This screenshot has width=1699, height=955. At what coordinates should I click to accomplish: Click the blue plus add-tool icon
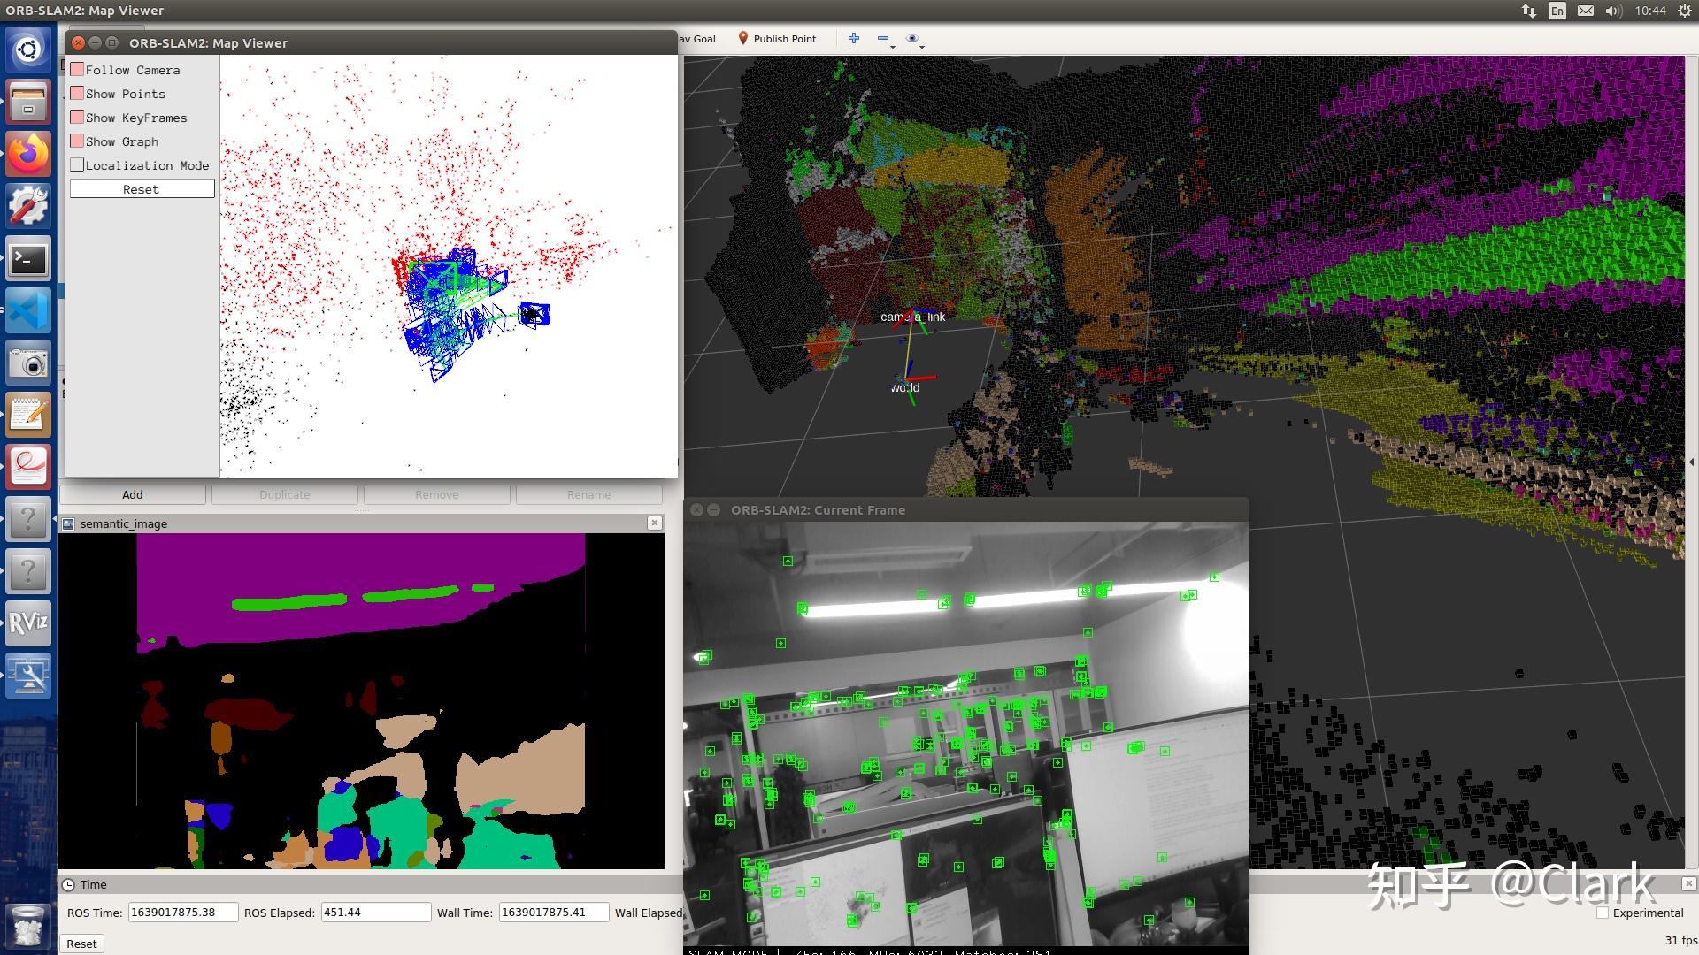pos(853,38)
